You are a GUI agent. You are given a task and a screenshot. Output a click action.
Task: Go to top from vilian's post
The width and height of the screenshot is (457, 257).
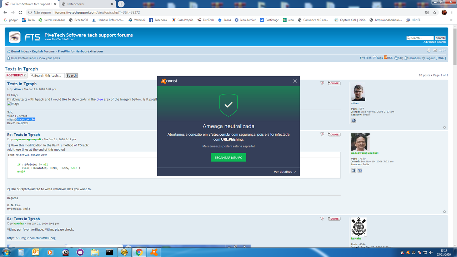445,127
